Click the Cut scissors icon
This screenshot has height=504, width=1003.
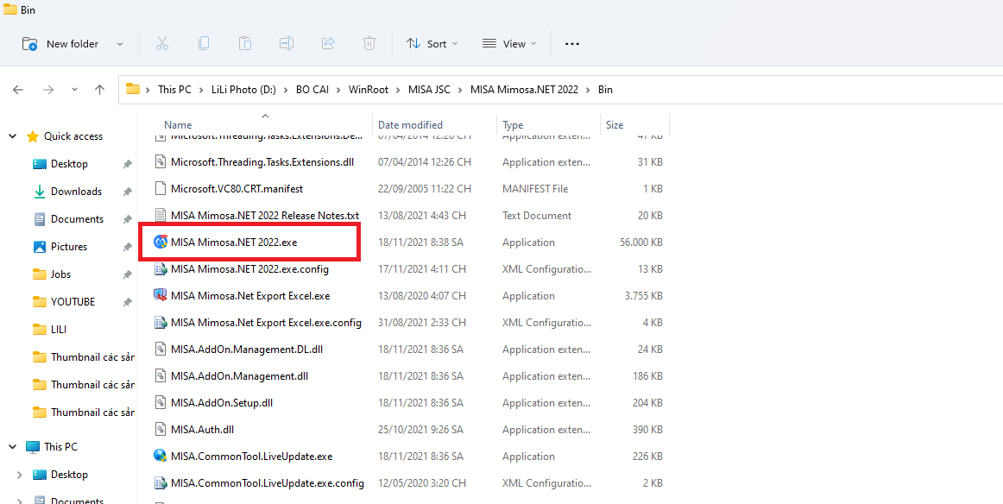tap(161, 43)
